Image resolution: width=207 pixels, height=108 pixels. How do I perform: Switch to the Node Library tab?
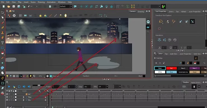coord(196,83)
